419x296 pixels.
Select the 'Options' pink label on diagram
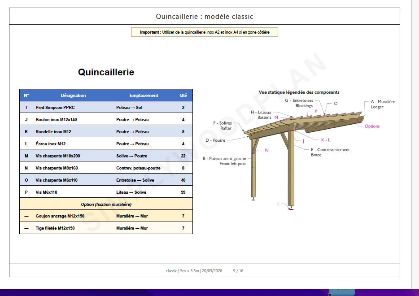(371, 126)
